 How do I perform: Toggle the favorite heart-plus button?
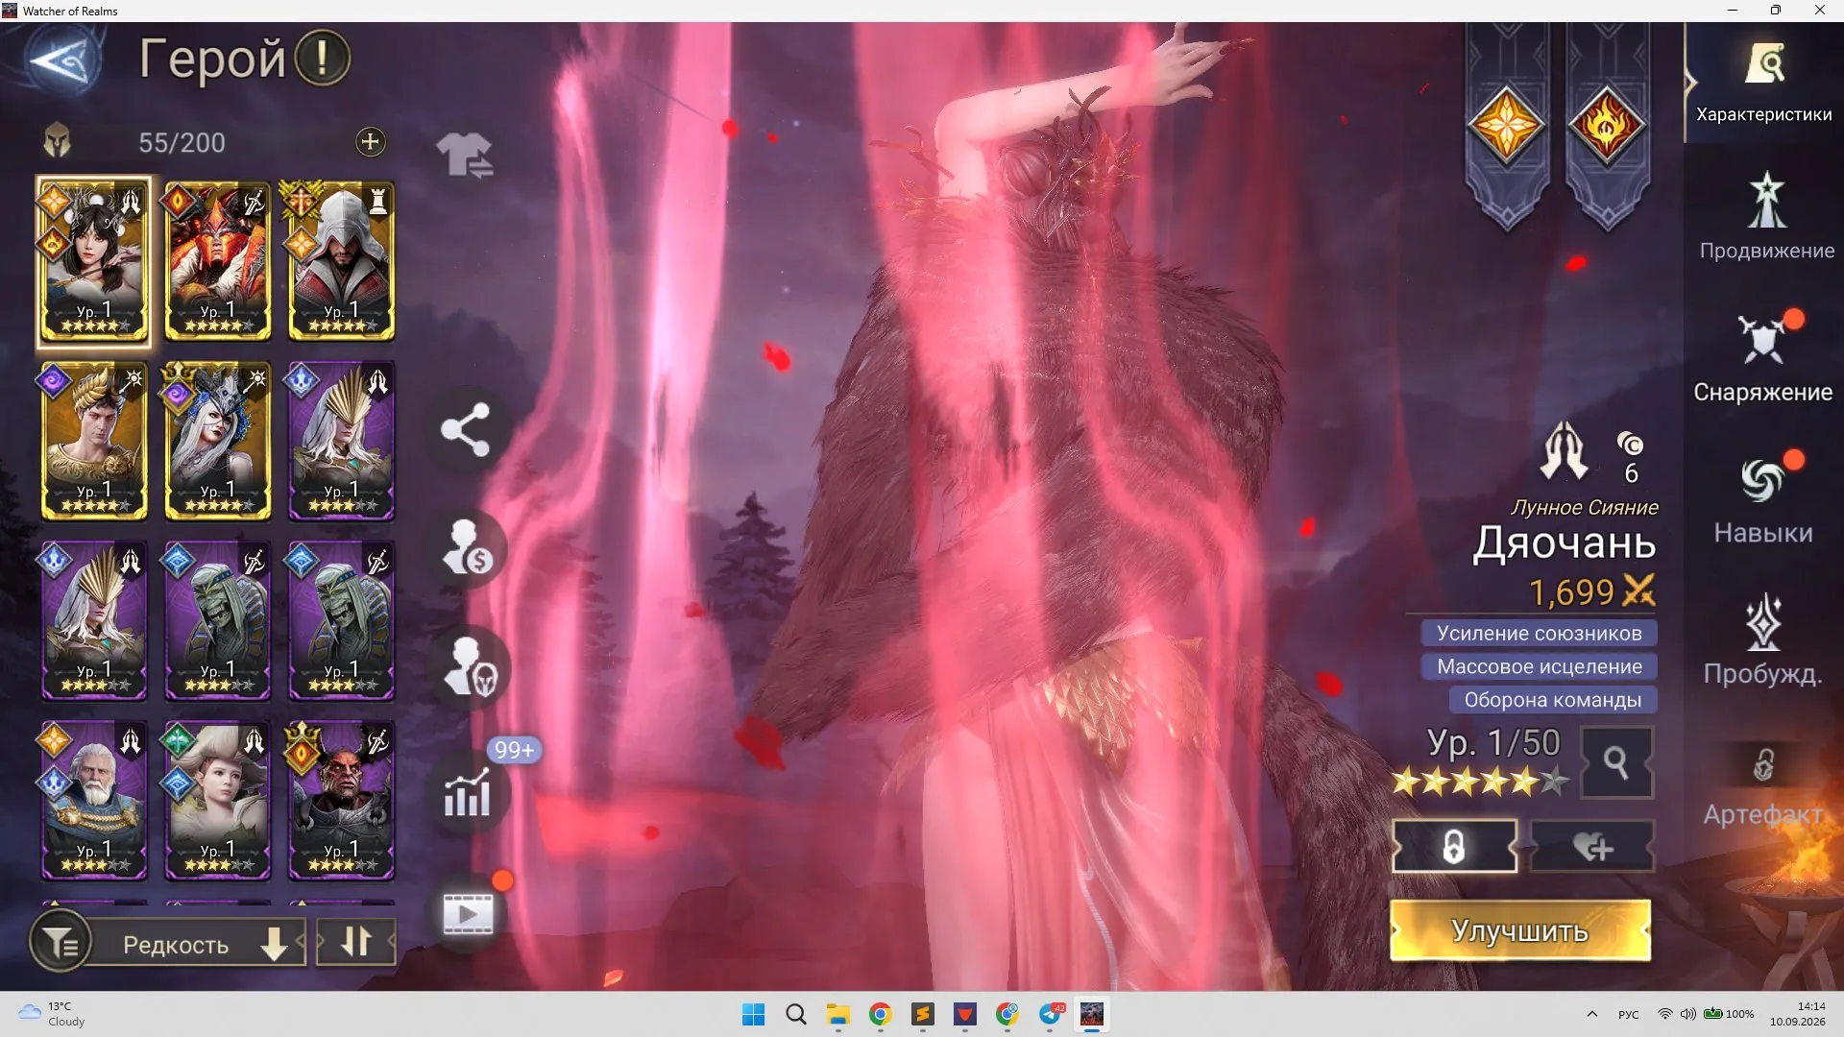coord(1593,847)
